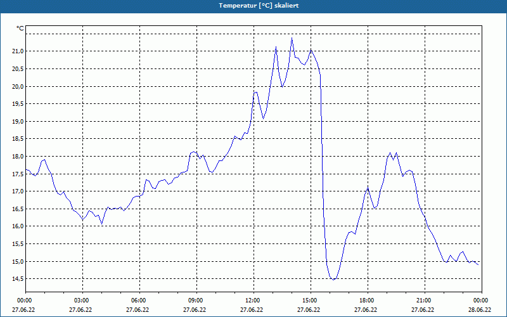This screenshot has width=507, height=317.
Task: Select the "06:00" time label
Action: tap(139, 301)
